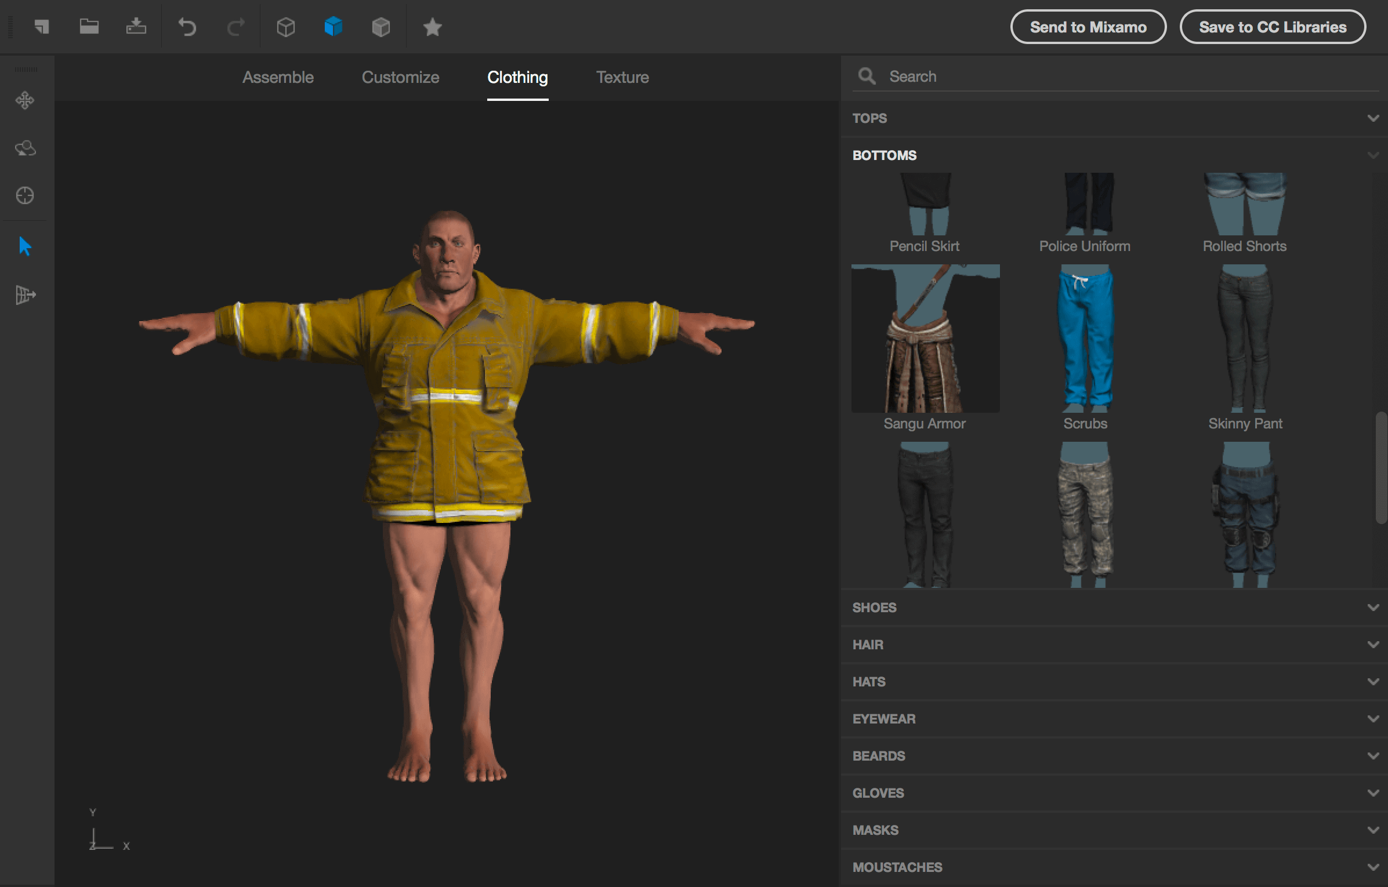
Task: Expand the HAIR category
Action: (x=1114, y=645)
